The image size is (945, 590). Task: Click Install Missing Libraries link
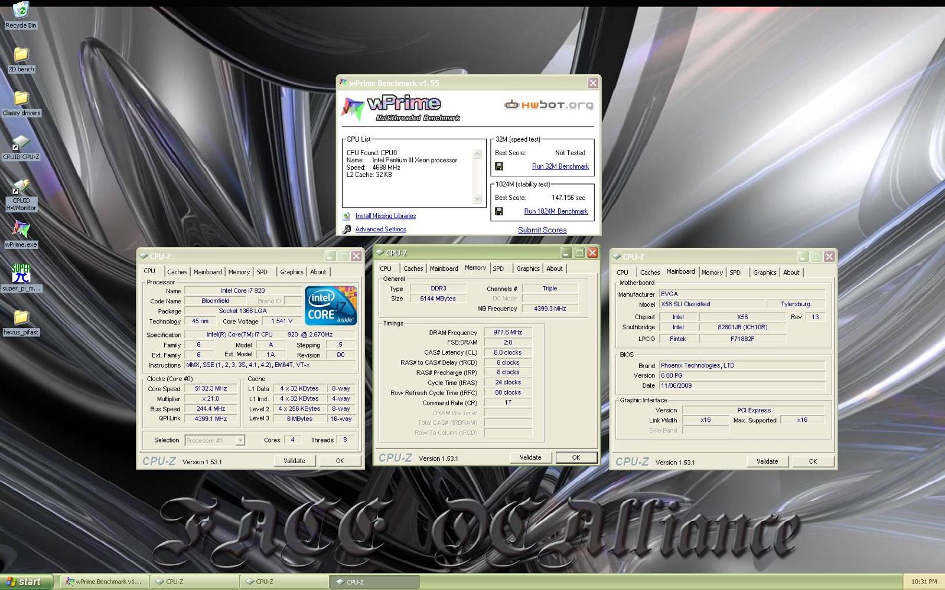pos(386,216)
